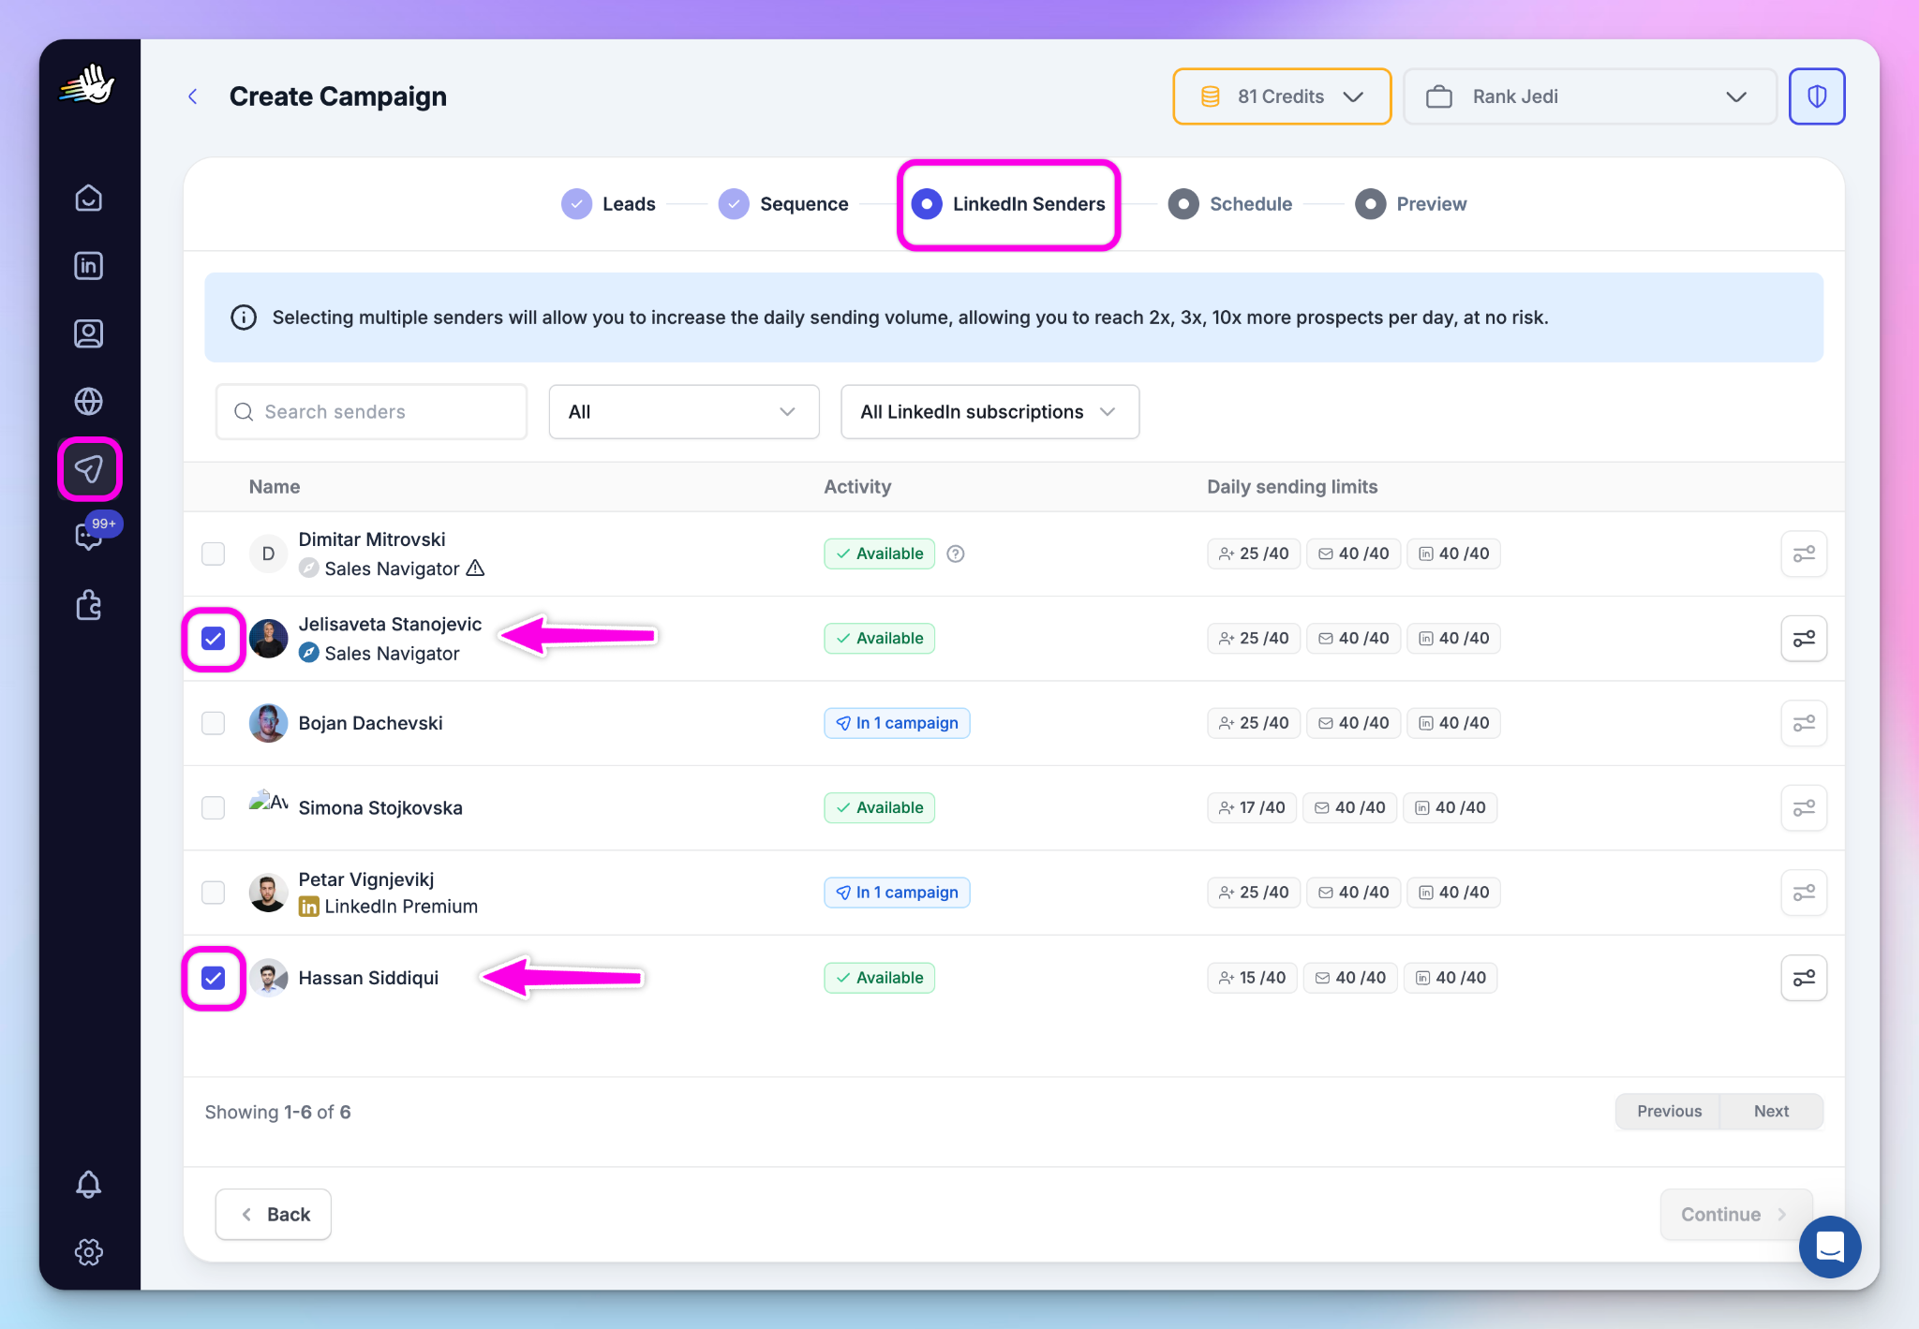Click Showing 1-6 of 6 text
The width and height of the screenshot is (1919, 1329).
pos(278,1112)
